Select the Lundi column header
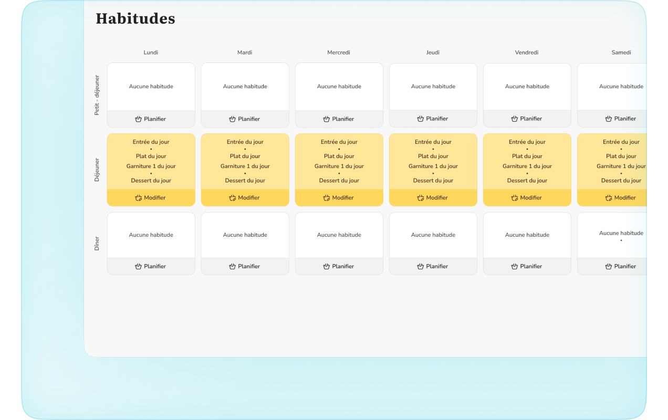Viewport: 668px width, 420px height. coord(151,52)
